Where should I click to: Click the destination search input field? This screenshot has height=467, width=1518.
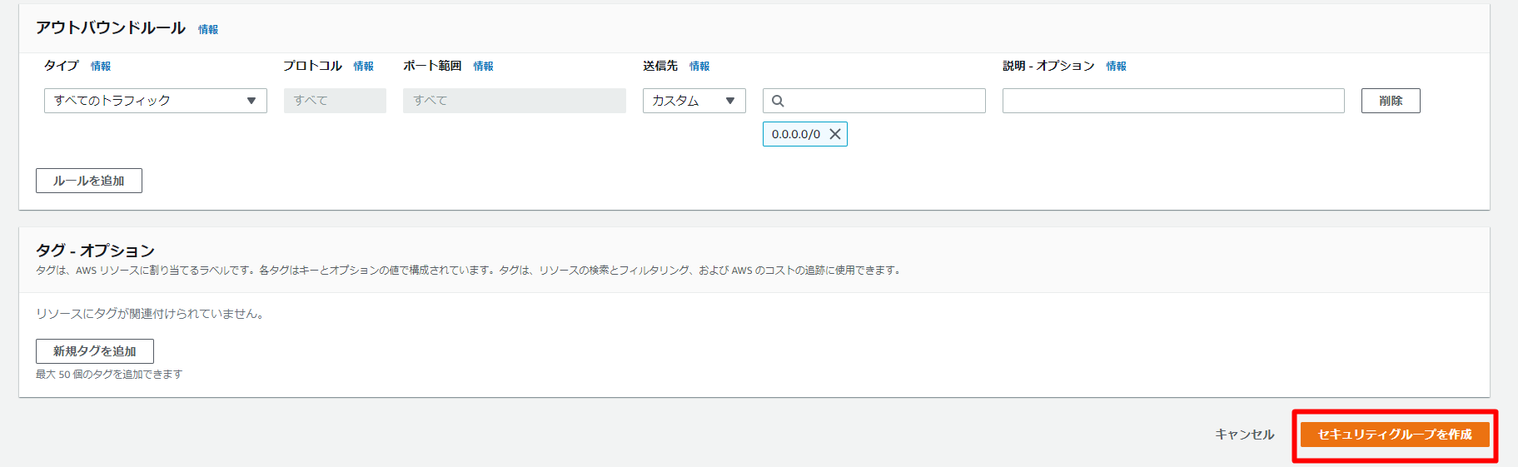[874, 101]
